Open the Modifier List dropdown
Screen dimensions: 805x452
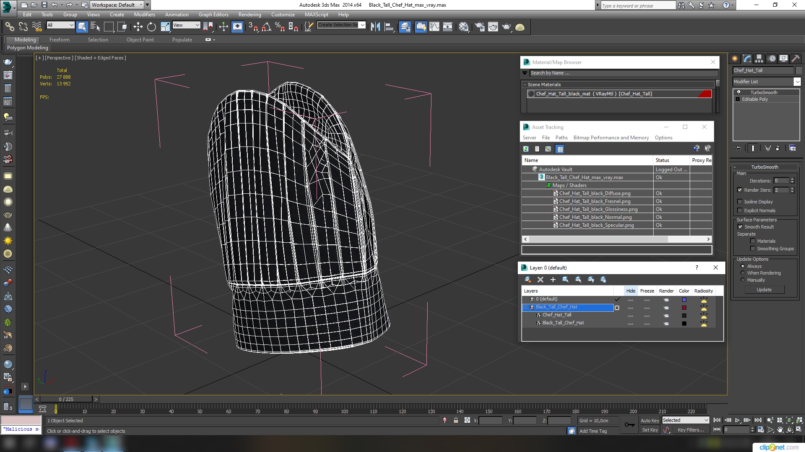click(x=766, y=82)
